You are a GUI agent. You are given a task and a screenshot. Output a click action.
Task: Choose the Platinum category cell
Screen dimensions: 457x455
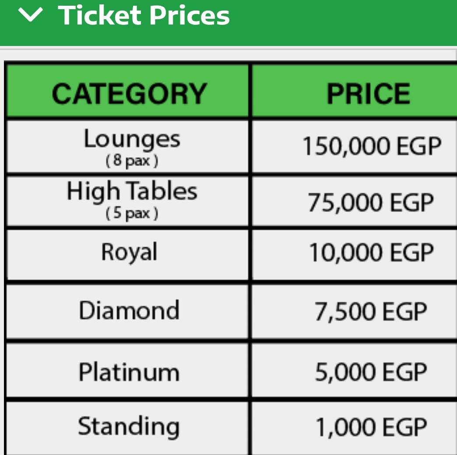[x=128, y=370]
